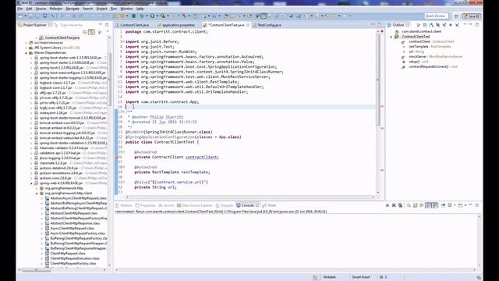Open the Type Hierarchy tab
The image size is (499, 281).
click(x=69, y=25)
